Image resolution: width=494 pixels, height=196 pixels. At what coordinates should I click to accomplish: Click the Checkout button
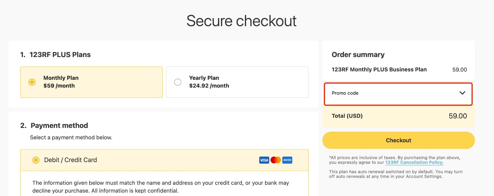tap(398, 140)
